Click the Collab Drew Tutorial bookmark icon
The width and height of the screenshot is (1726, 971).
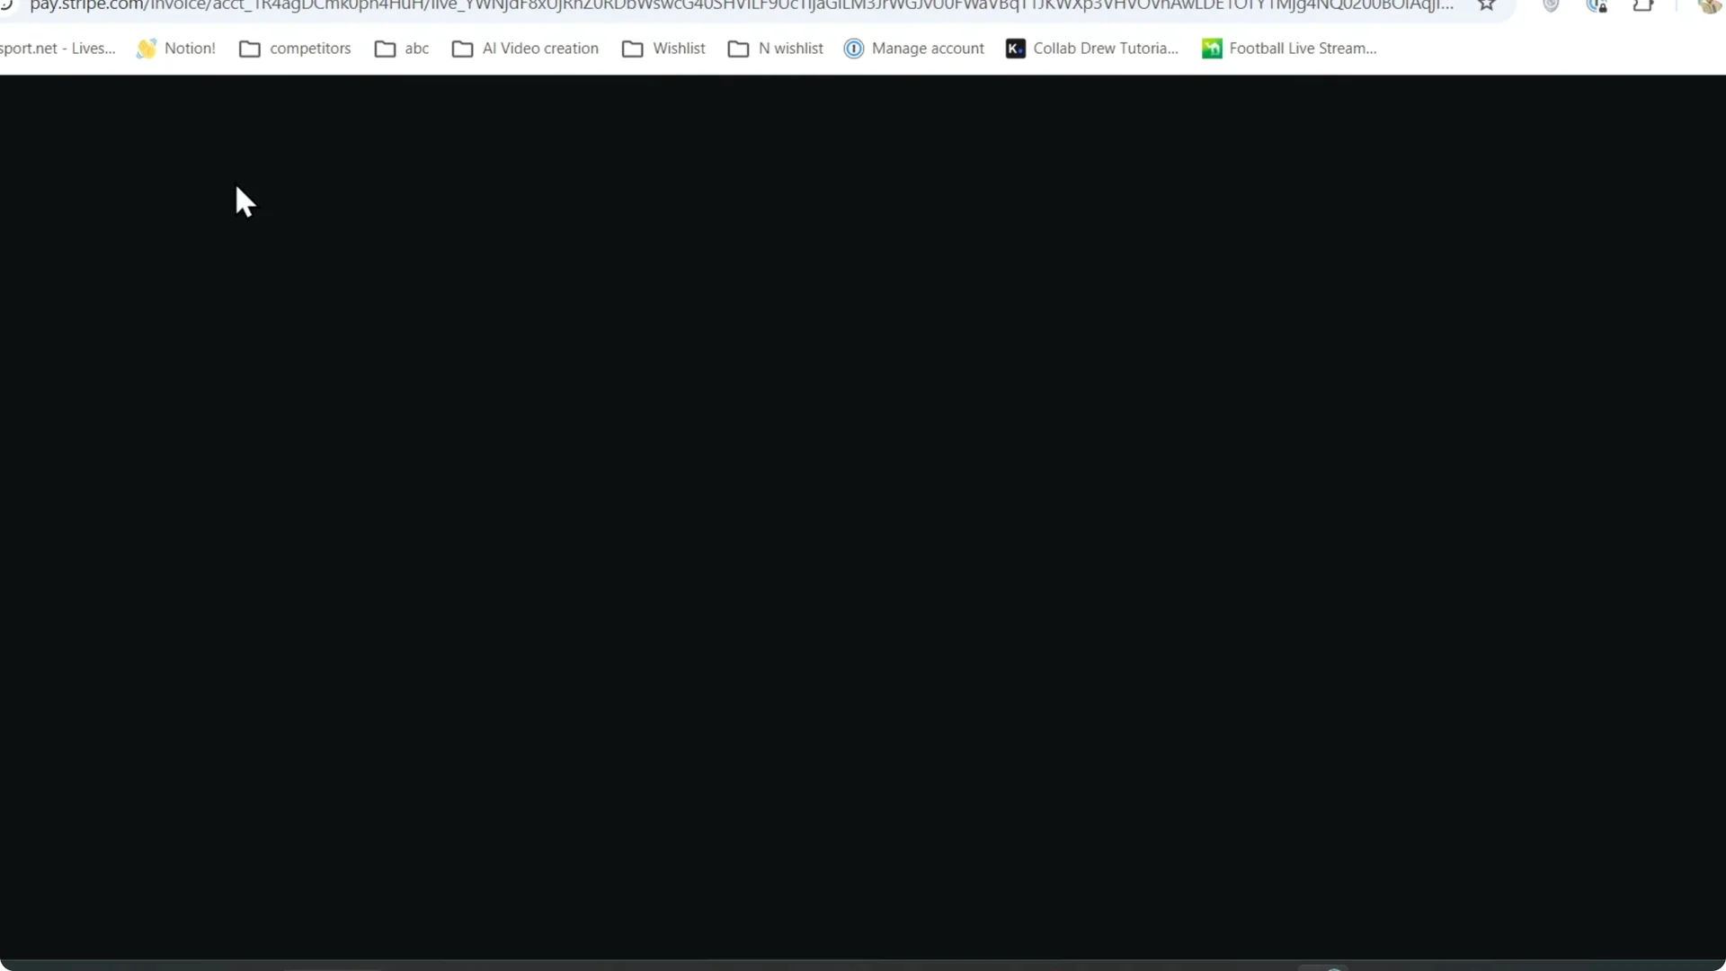pyautogui.click(x=1016, y=48)
